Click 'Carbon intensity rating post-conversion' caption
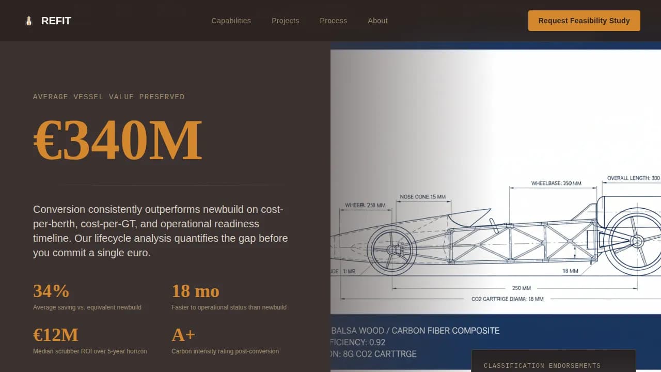 point(225,351)
